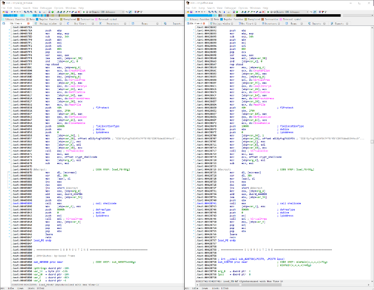Click the save icon in right IDA toolbar

[x=191, y=12]
